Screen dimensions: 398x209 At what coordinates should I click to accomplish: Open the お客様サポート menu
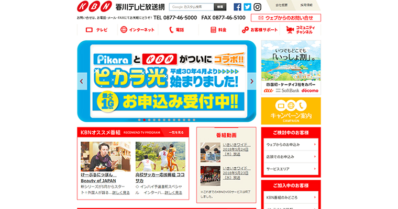click(260, 30)
